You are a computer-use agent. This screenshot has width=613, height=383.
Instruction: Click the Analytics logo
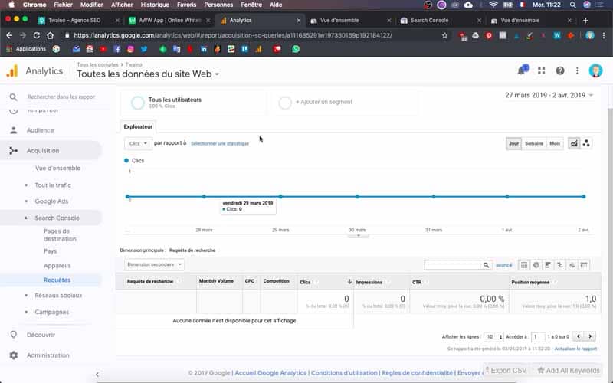[12, 70]
